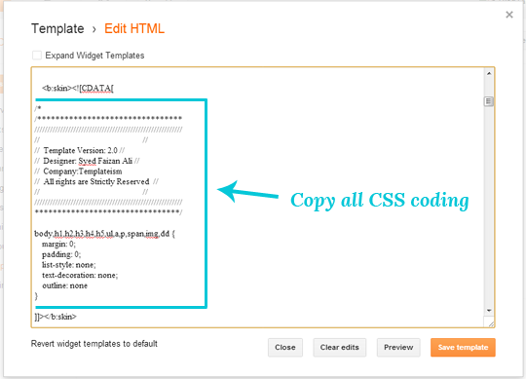Viewport: 526px width, 379px height.
Task: Open template Preview
Action: tap(398, 348)
